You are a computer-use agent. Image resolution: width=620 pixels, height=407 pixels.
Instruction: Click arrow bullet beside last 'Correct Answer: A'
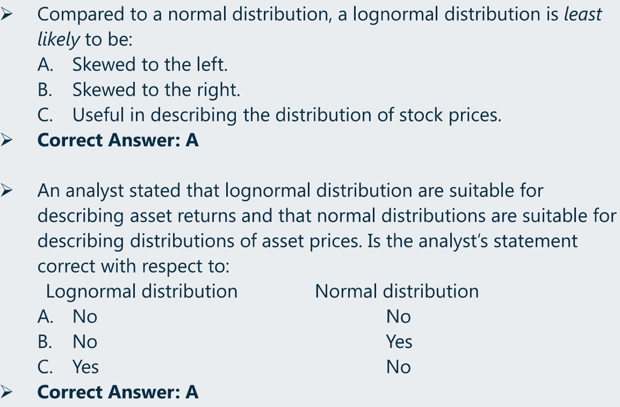point(6,392)
